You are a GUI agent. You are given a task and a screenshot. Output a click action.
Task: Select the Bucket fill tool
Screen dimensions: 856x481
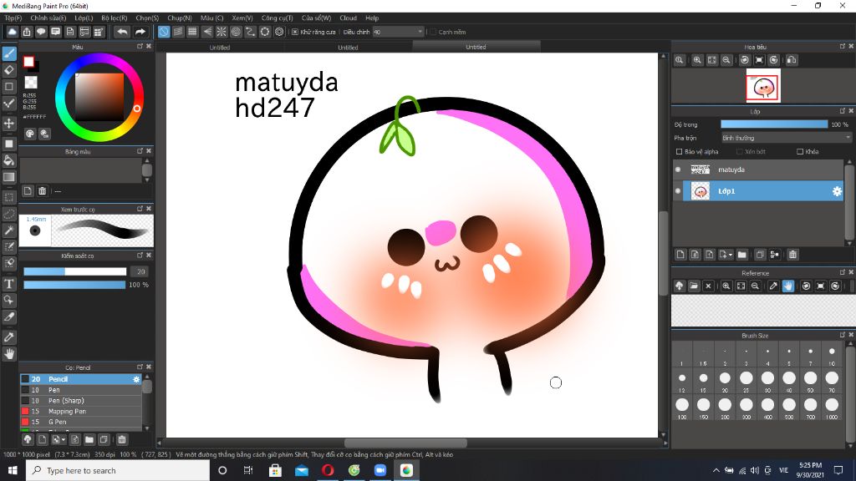pos(8,160)
